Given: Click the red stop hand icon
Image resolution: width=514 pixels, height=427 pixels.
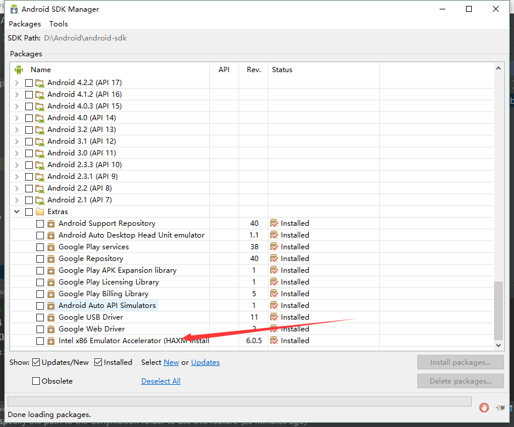Looking at the screenshot, I should [x=484, y=407].
